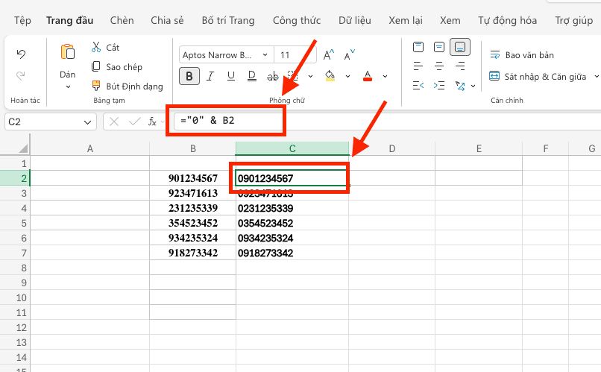This screenshot has width=601, height=372.
Task: Select column B header
Action: pos(193,148)
